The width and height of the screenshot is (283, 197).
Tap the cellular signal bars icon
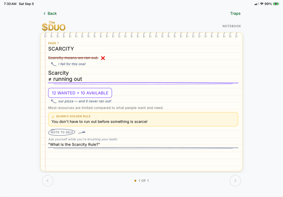point(257,4)
